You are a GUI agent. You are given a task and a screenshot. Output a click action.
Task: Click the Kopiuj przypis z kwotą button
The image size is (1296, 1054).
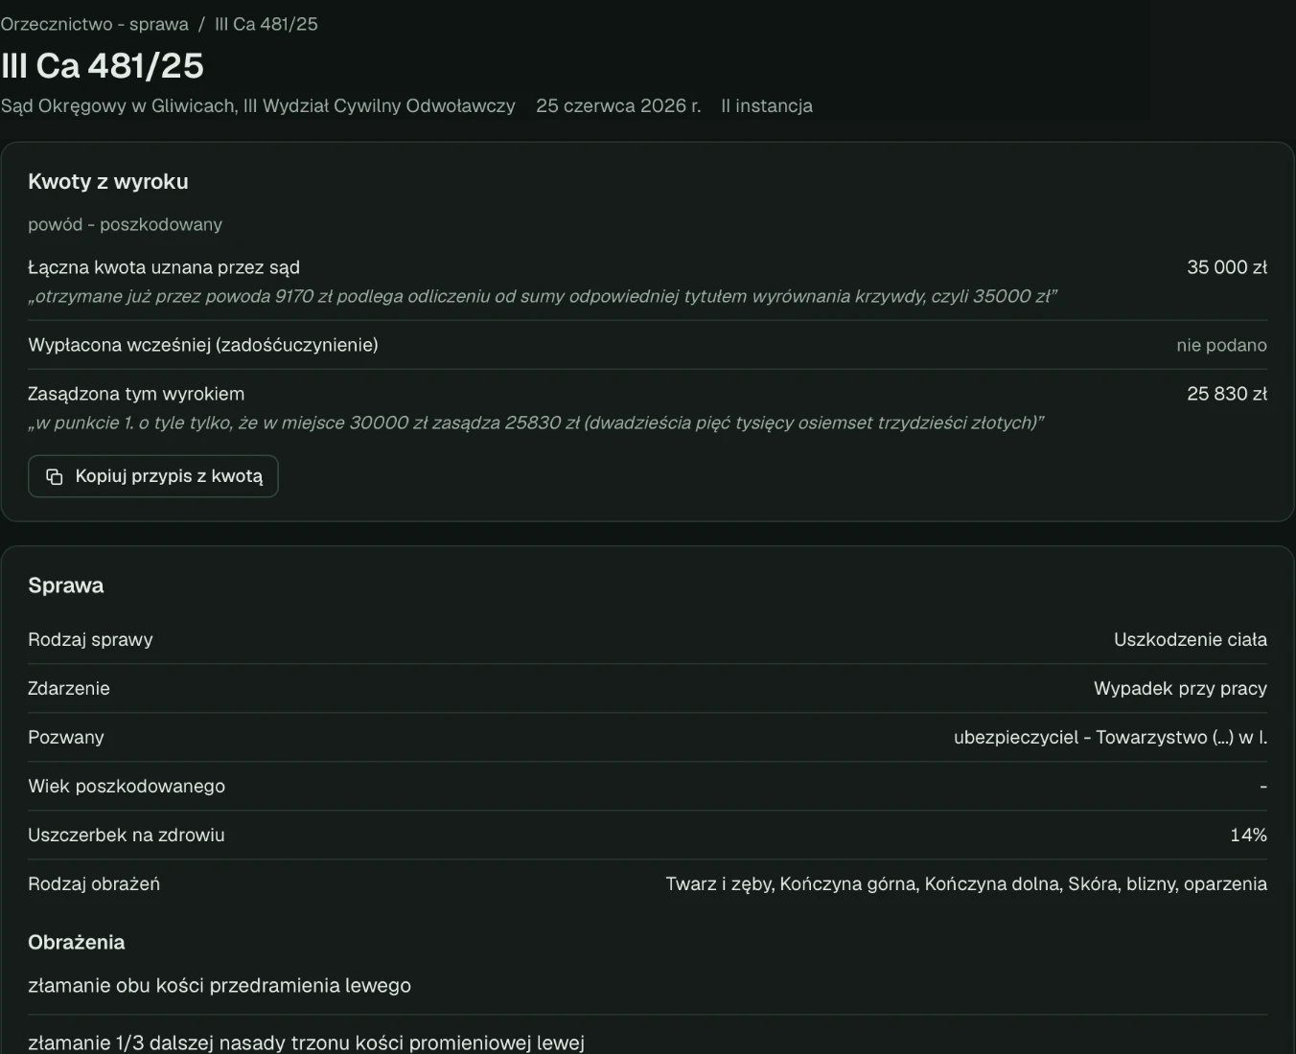pos(153,476)
